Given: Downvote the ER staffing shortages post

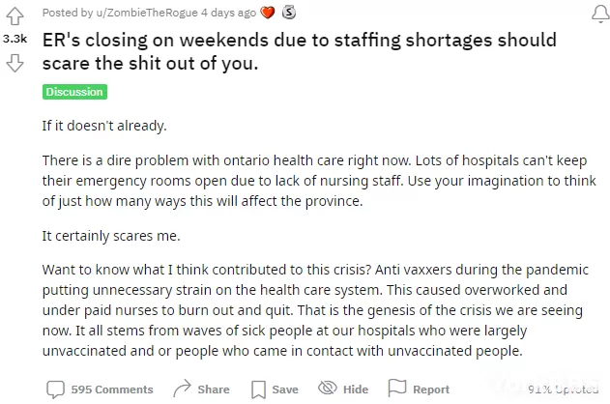Looking at the screenshot, I should click(15, 63).
